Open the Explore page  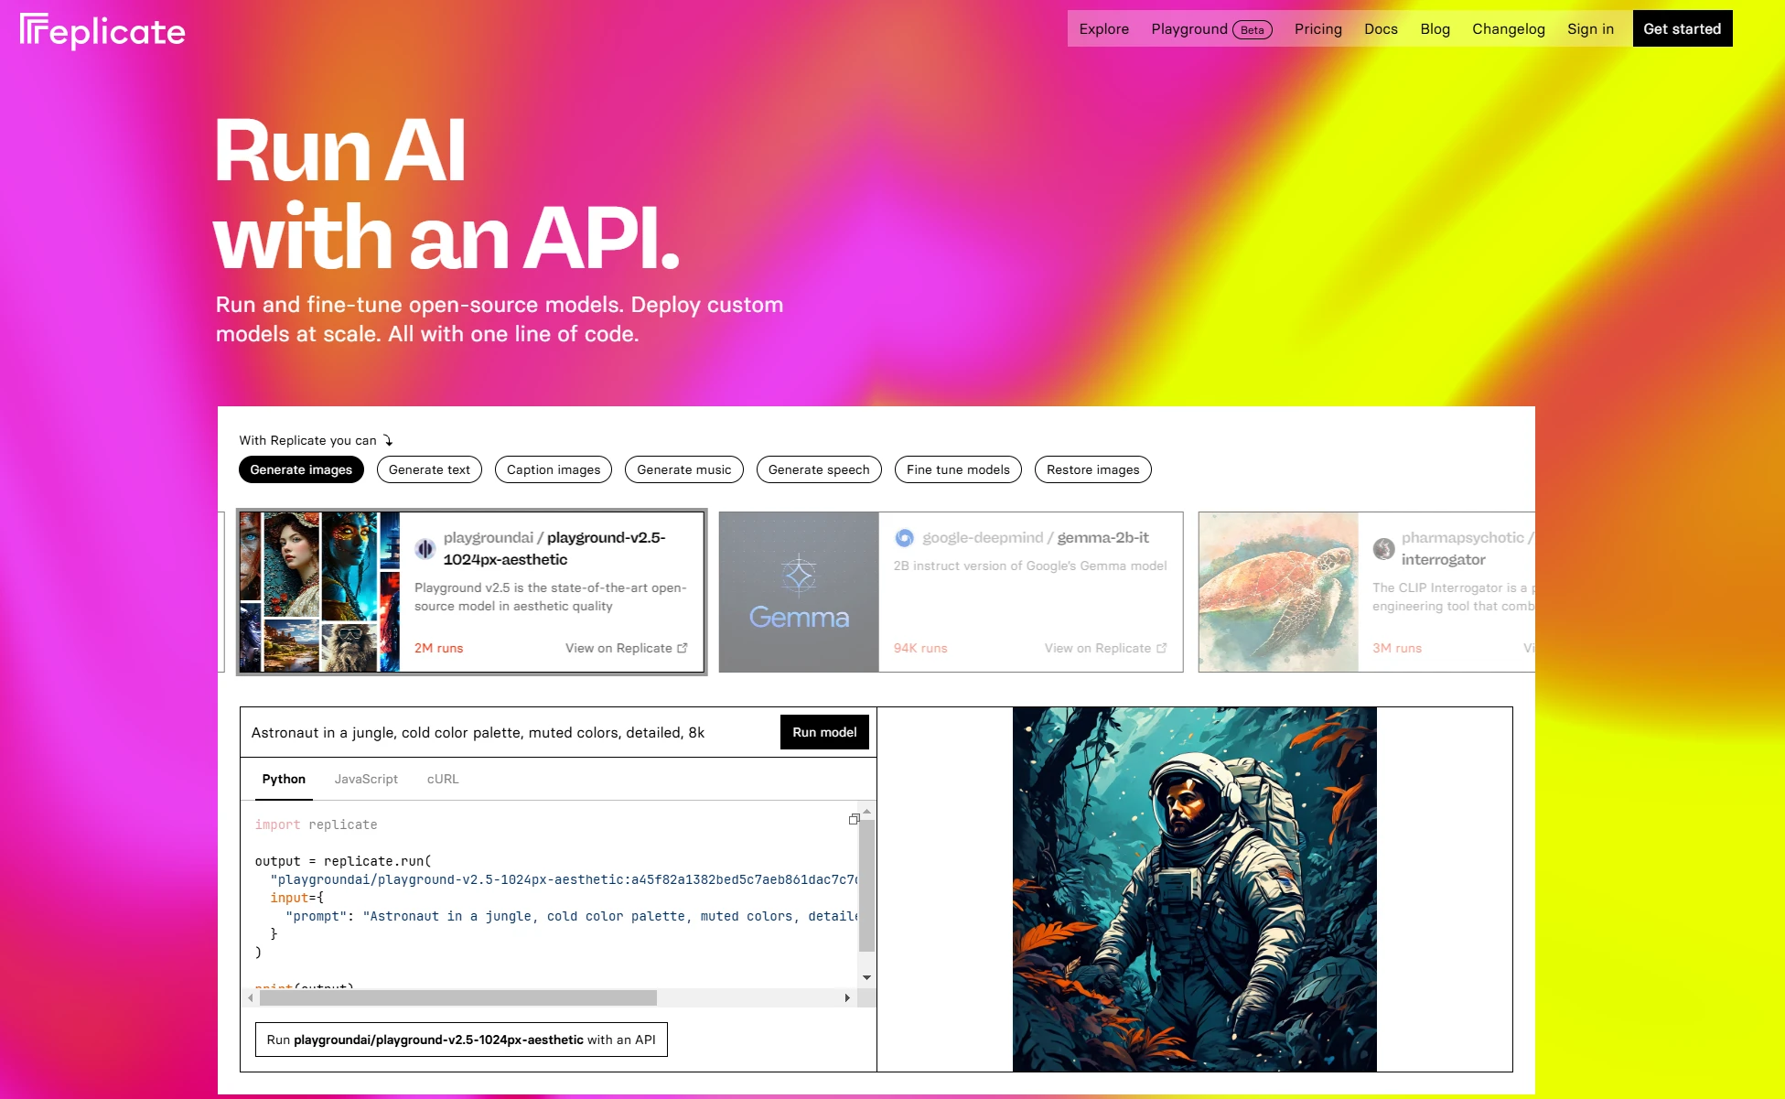click(x=1103, y=29)
